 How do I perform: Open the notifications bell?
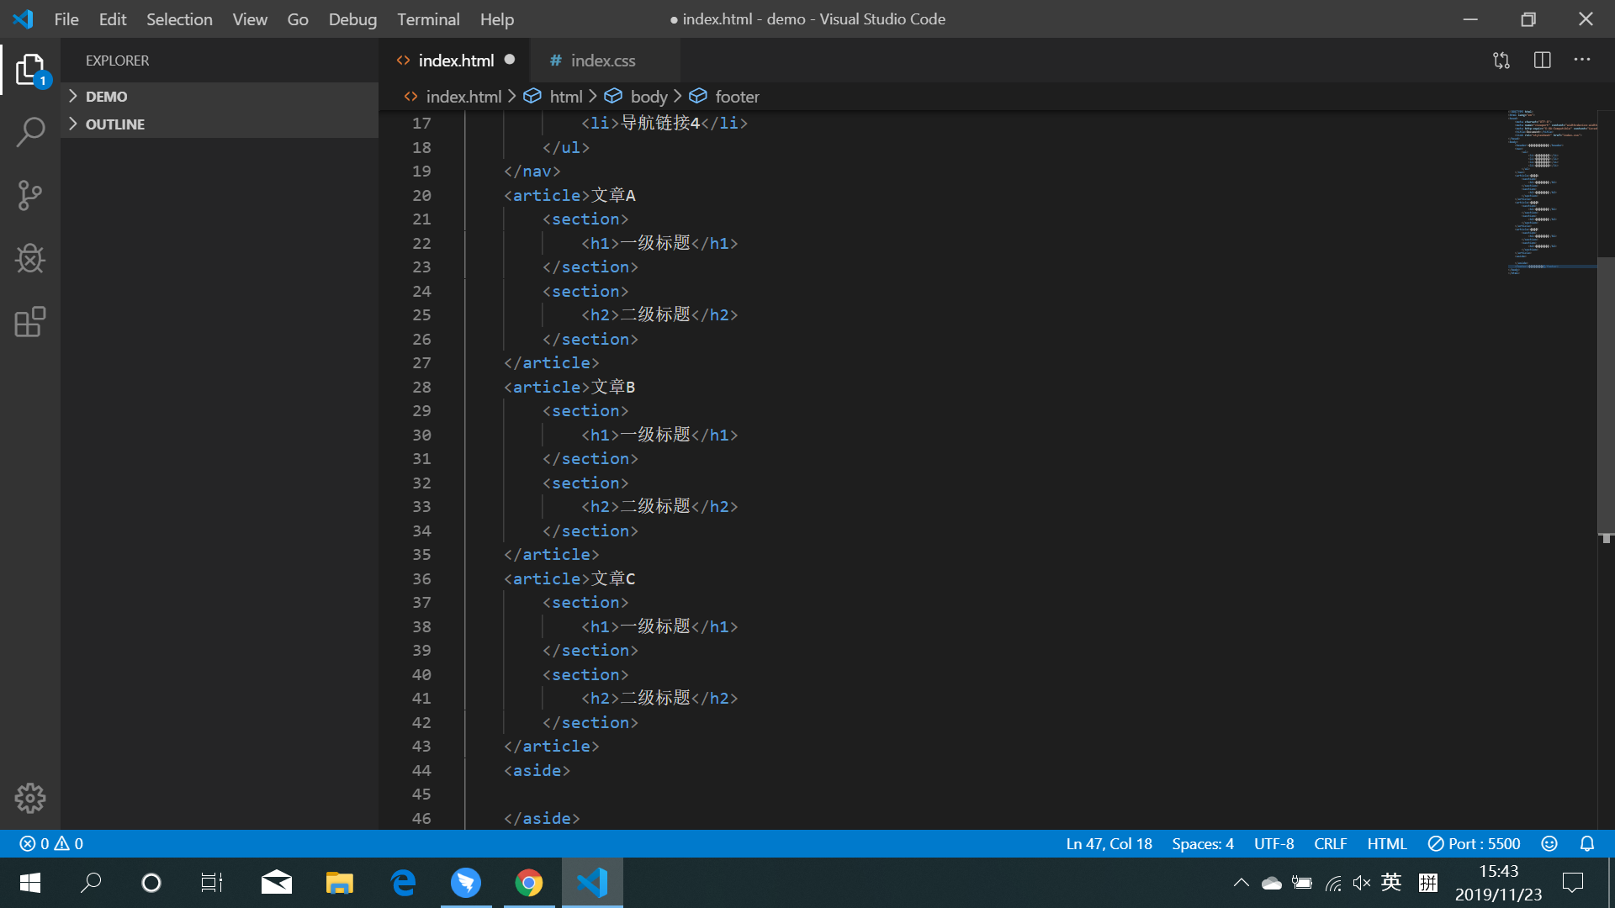1587,843
